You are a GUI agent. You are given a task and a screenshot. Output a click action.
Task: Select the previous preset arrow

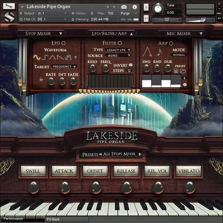[x=100, y=154]
